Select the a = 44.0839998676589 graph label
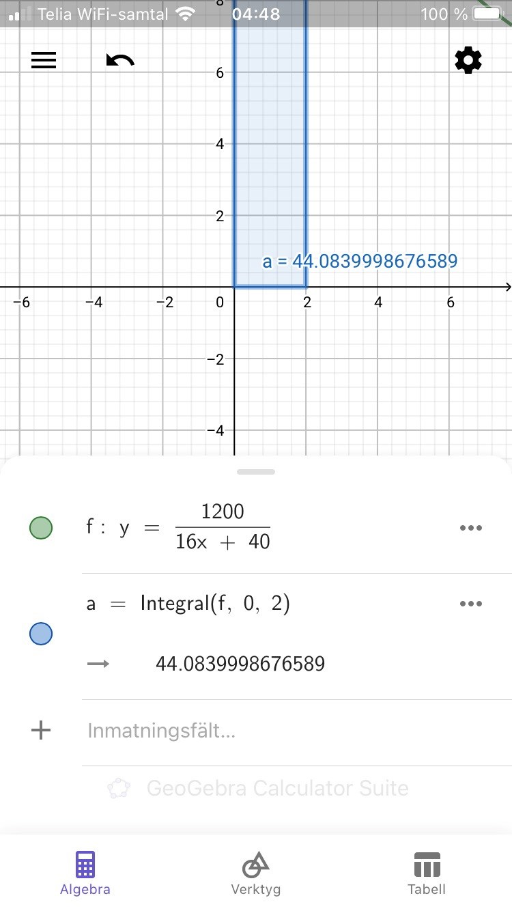512x911 pixels. click(360, 261)
